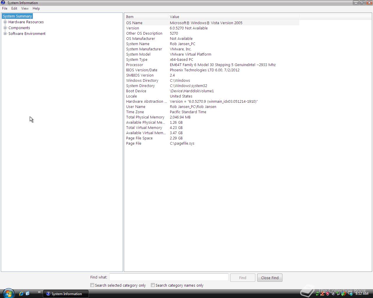
Task: Click the Close Find button
Action: tap(270, 278)
